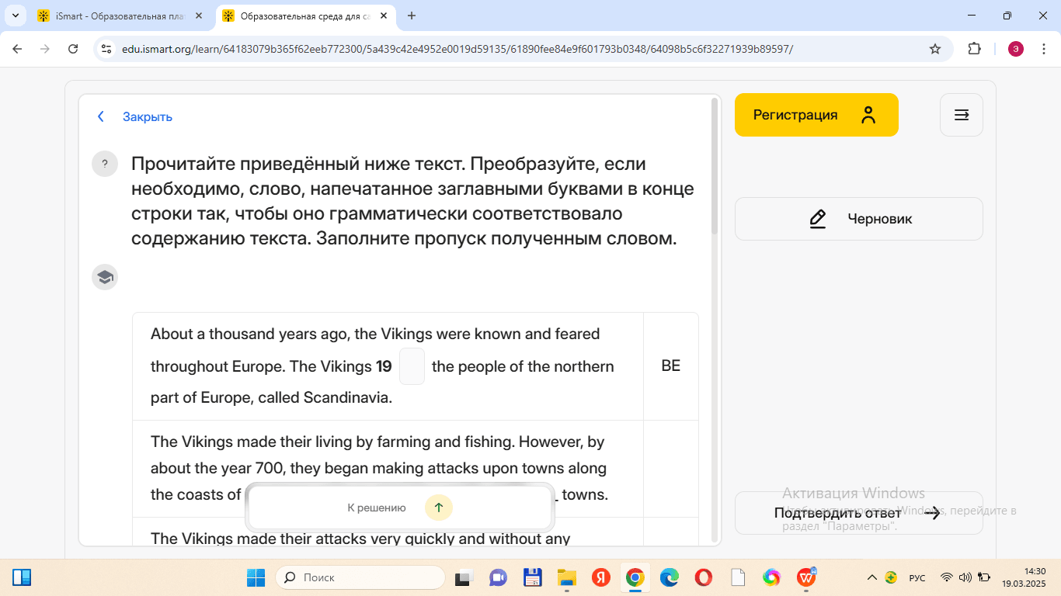Open the tab search dropdown arrow

tap(16, 16)
